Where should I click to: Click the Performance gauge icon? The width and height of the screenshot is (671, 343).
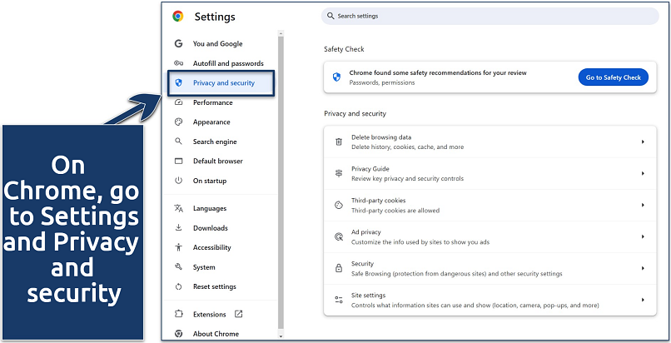[178, 102]
